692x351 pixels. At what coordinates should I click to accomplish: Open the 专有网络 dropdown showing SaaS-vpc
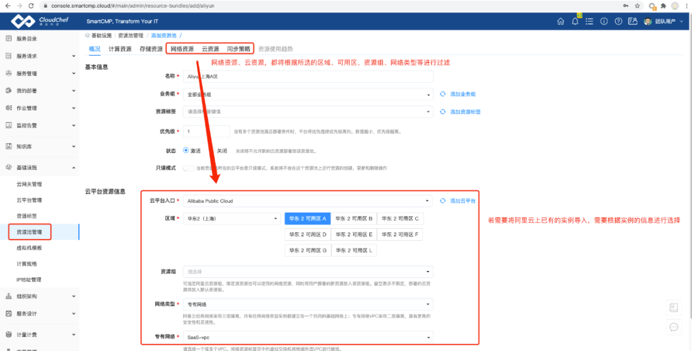308,338
